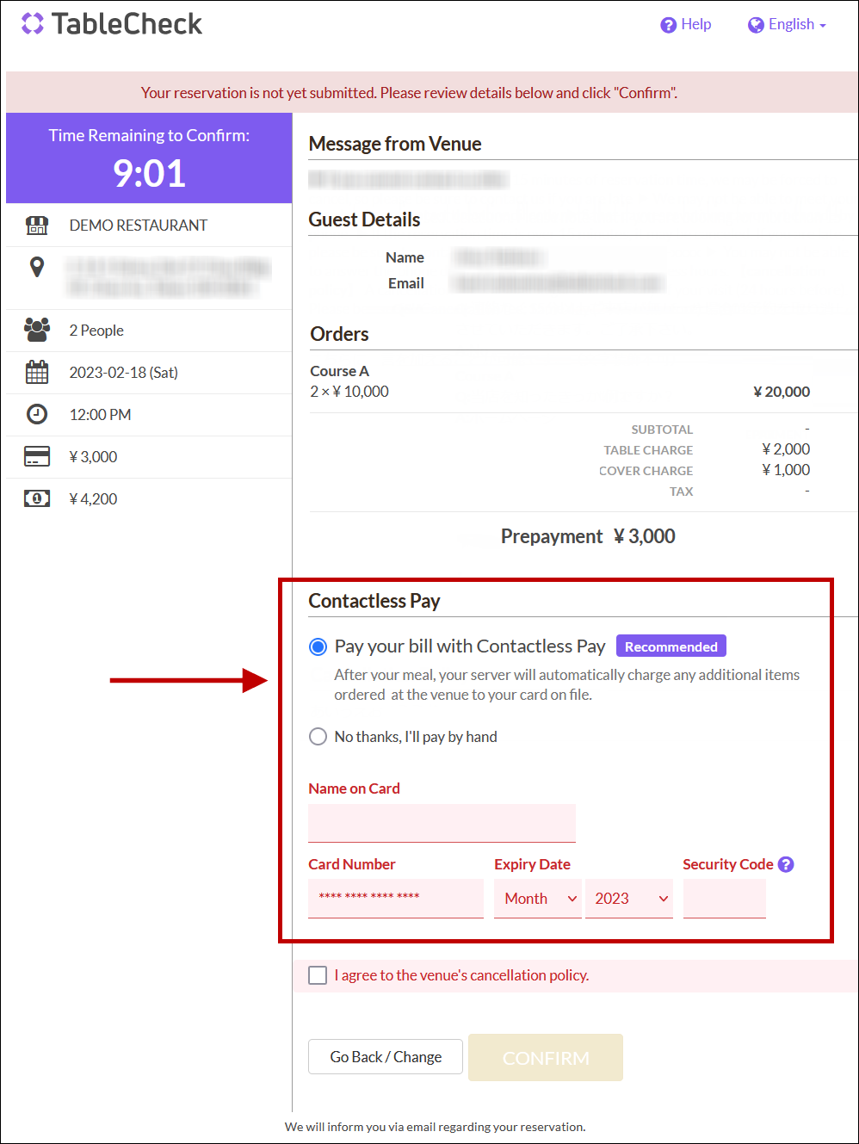The image size is (859, 1144).
Task: Select Pay your bill with Contactless Pay
Action: [x=318, y=646]
